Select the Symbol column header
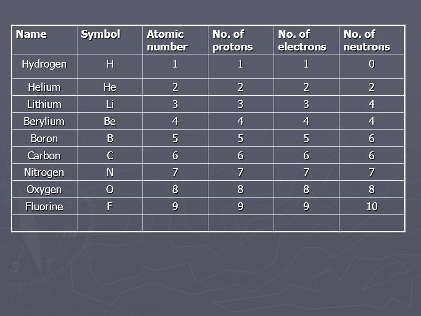 point(110,40)
